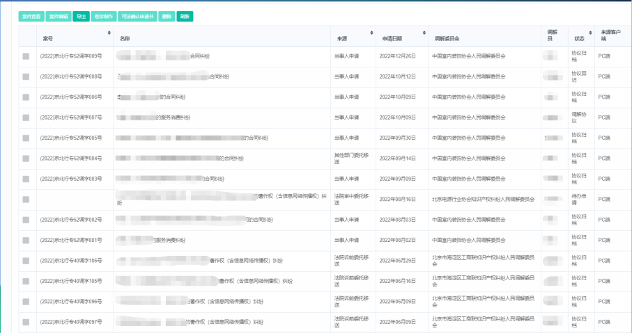Click sort arrows beside 调解员 header
Viewport: 632px width, 333px height.
point(562,33)
